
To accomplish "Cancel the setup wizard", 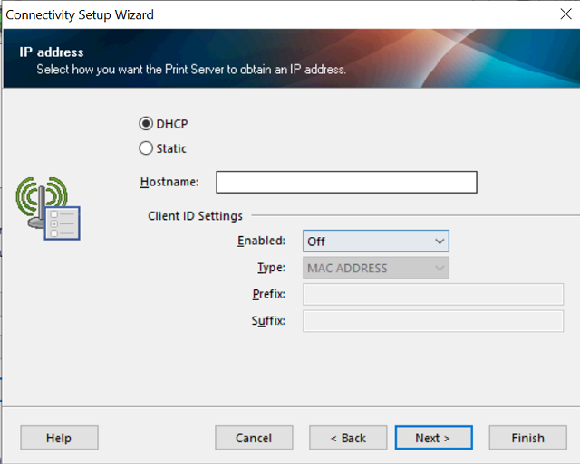I will click(x=254, y=438).
